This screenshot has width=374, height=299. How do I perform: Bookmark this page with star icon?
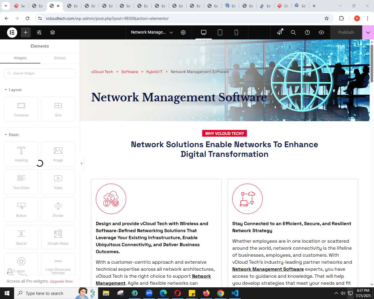point(327,18)
